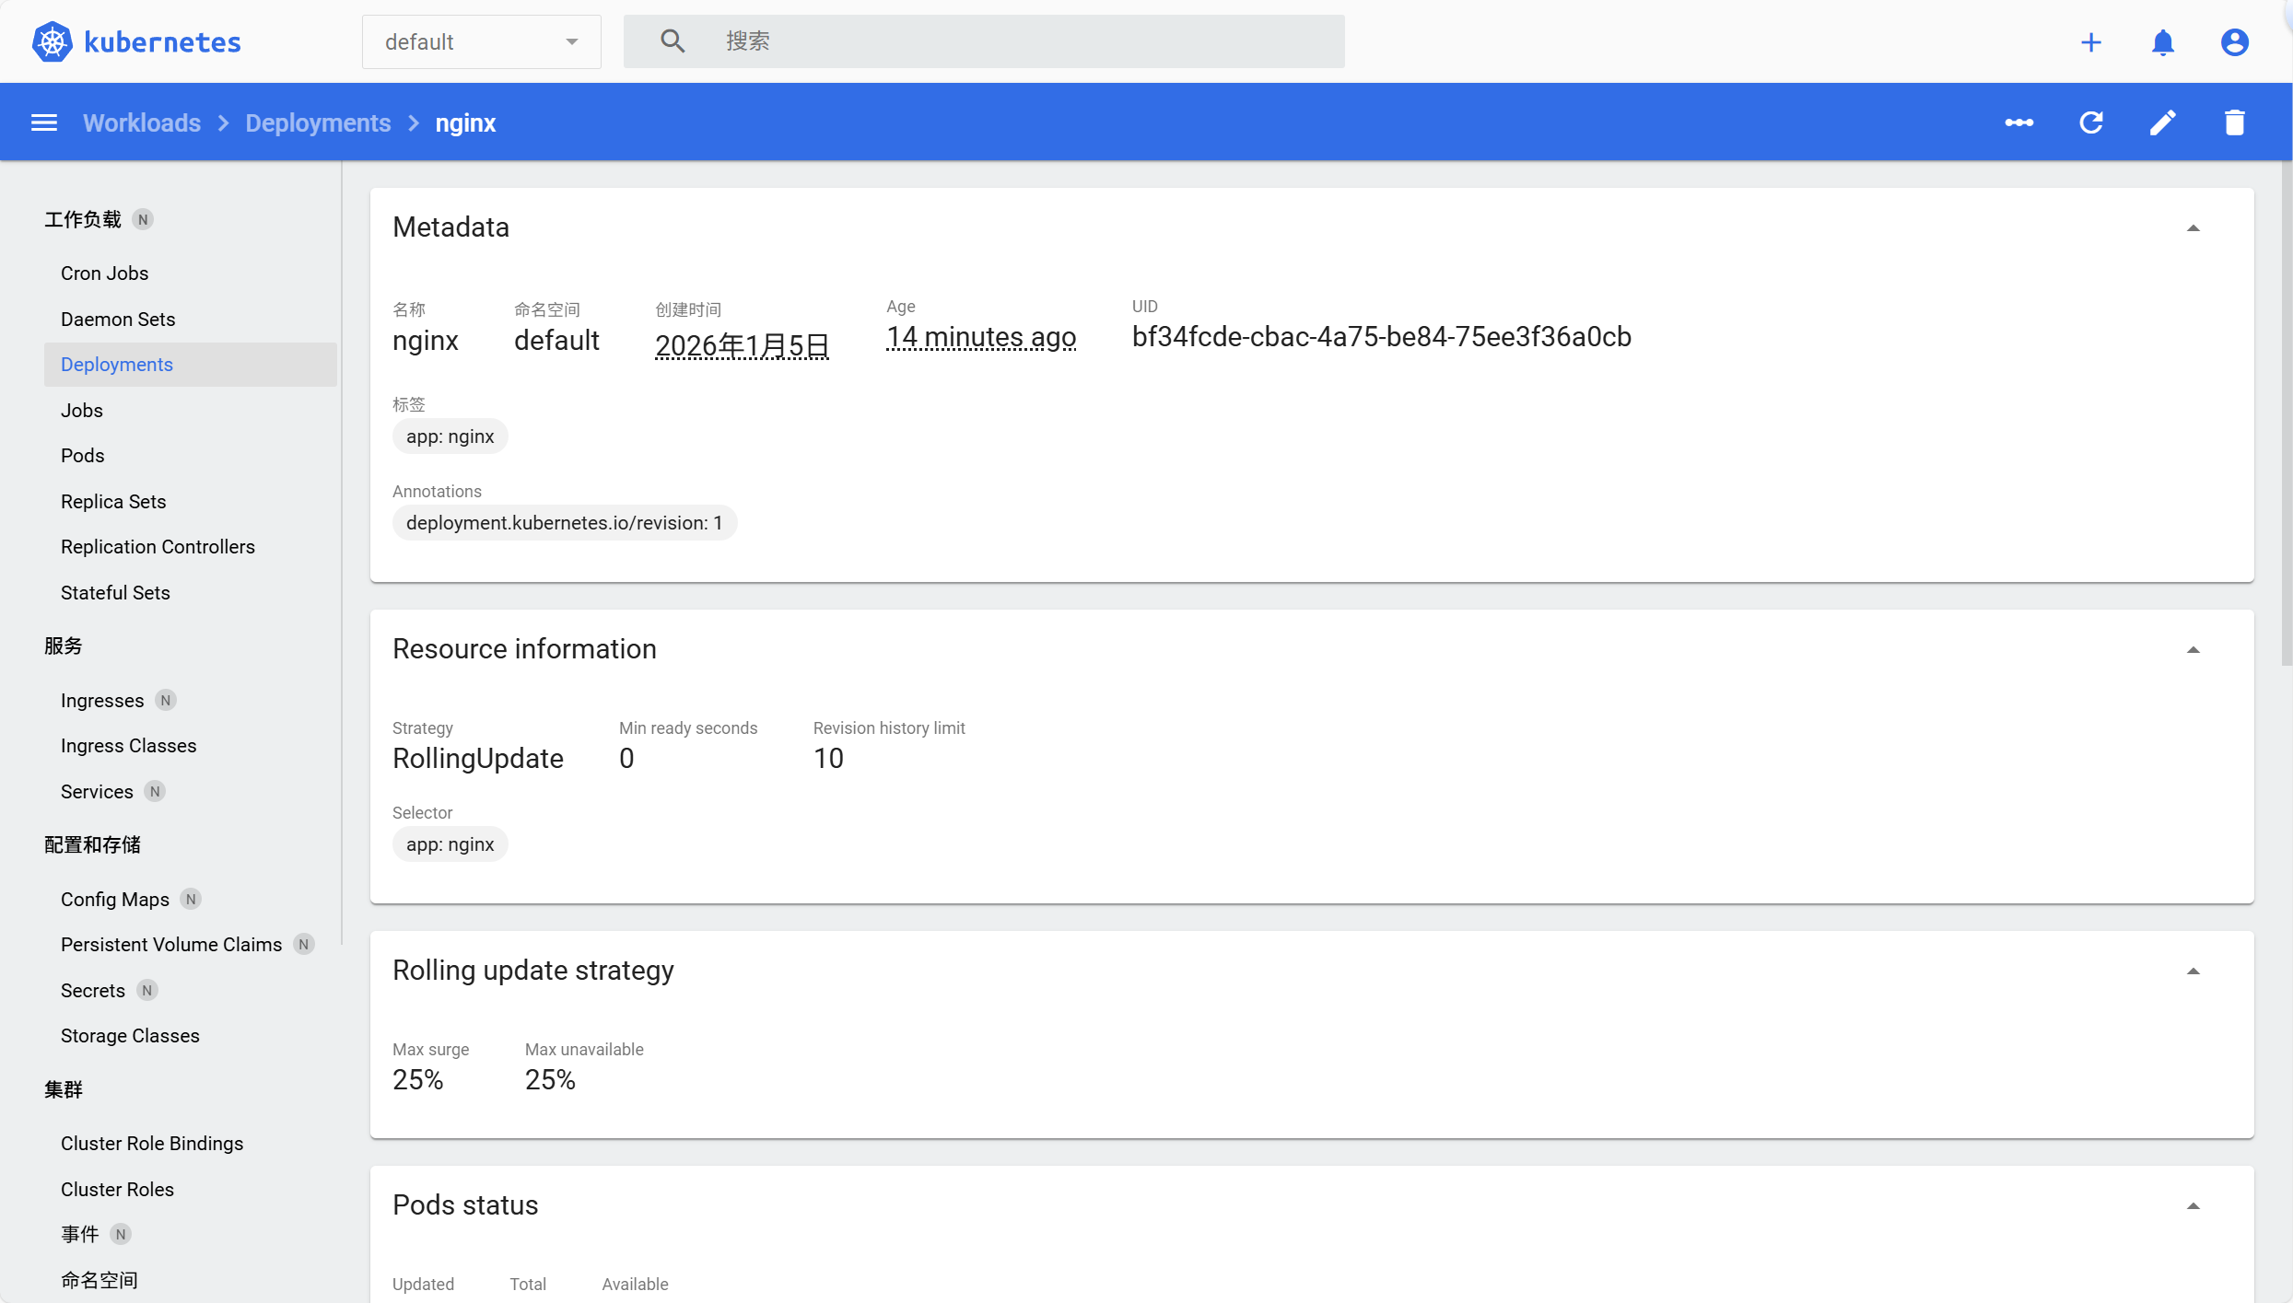
Task: Open the notifications bell
Action: point(2162,42)
